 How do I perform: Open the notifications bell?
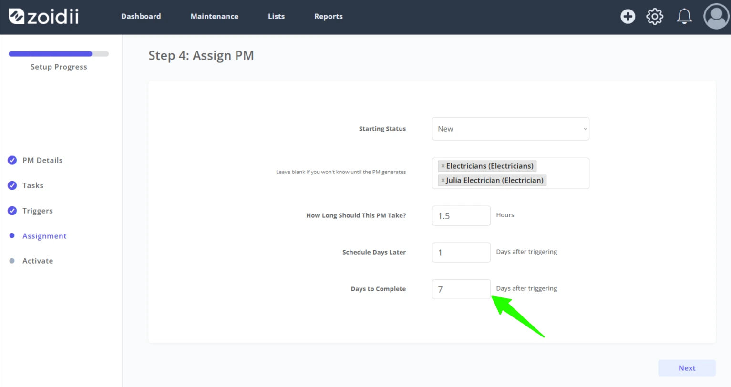click(x=684, y=17)
